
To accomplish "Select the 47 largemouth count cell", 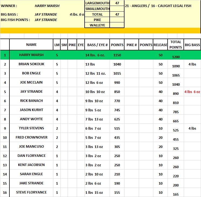I will (x=117, y=3).
